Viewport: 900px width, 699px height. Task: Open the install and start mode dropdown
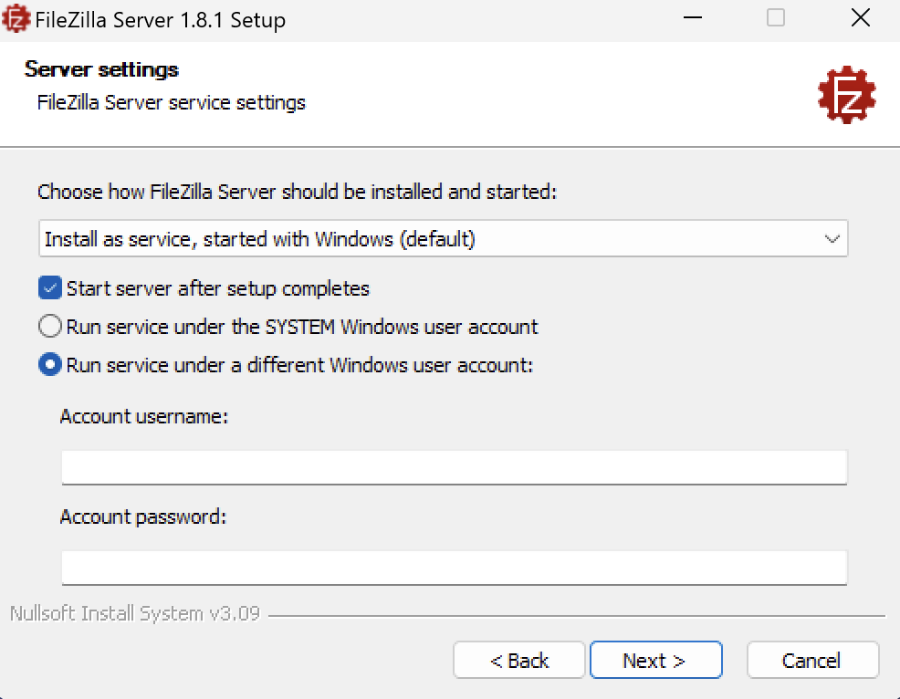[x=443, y=239]
